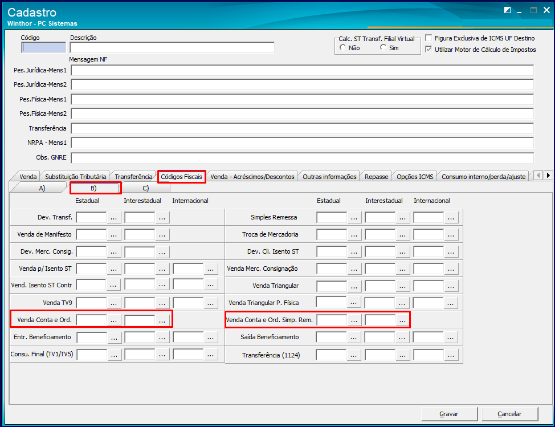Open lookup for Entr. Beneficiamento Internacional

pos(211,337)
